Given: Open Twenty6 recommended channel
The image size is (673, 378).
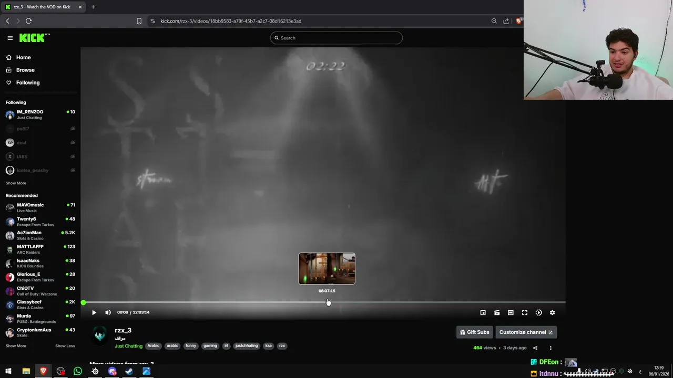Looking at the screenshot, I should click(40, 222).
